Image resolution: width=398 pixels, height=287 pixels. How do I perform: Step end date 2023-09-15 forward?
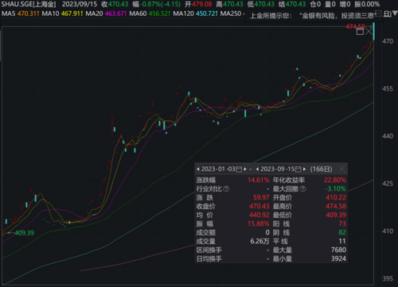(304, 169)
